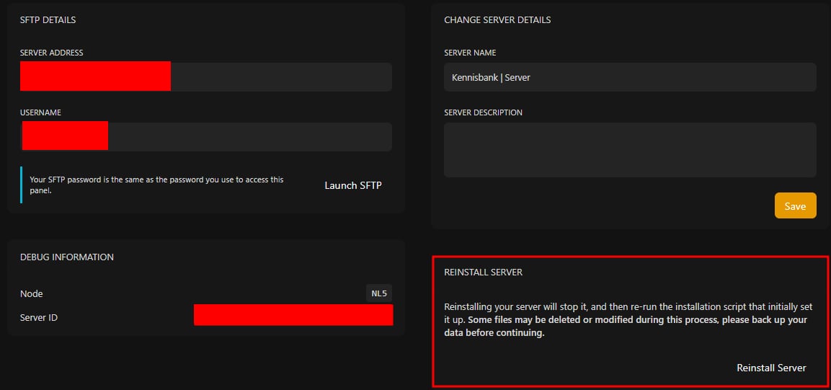Click the Reinstall Server section heading
Viewport: 831px width, 390px height.
click(483, 272)
